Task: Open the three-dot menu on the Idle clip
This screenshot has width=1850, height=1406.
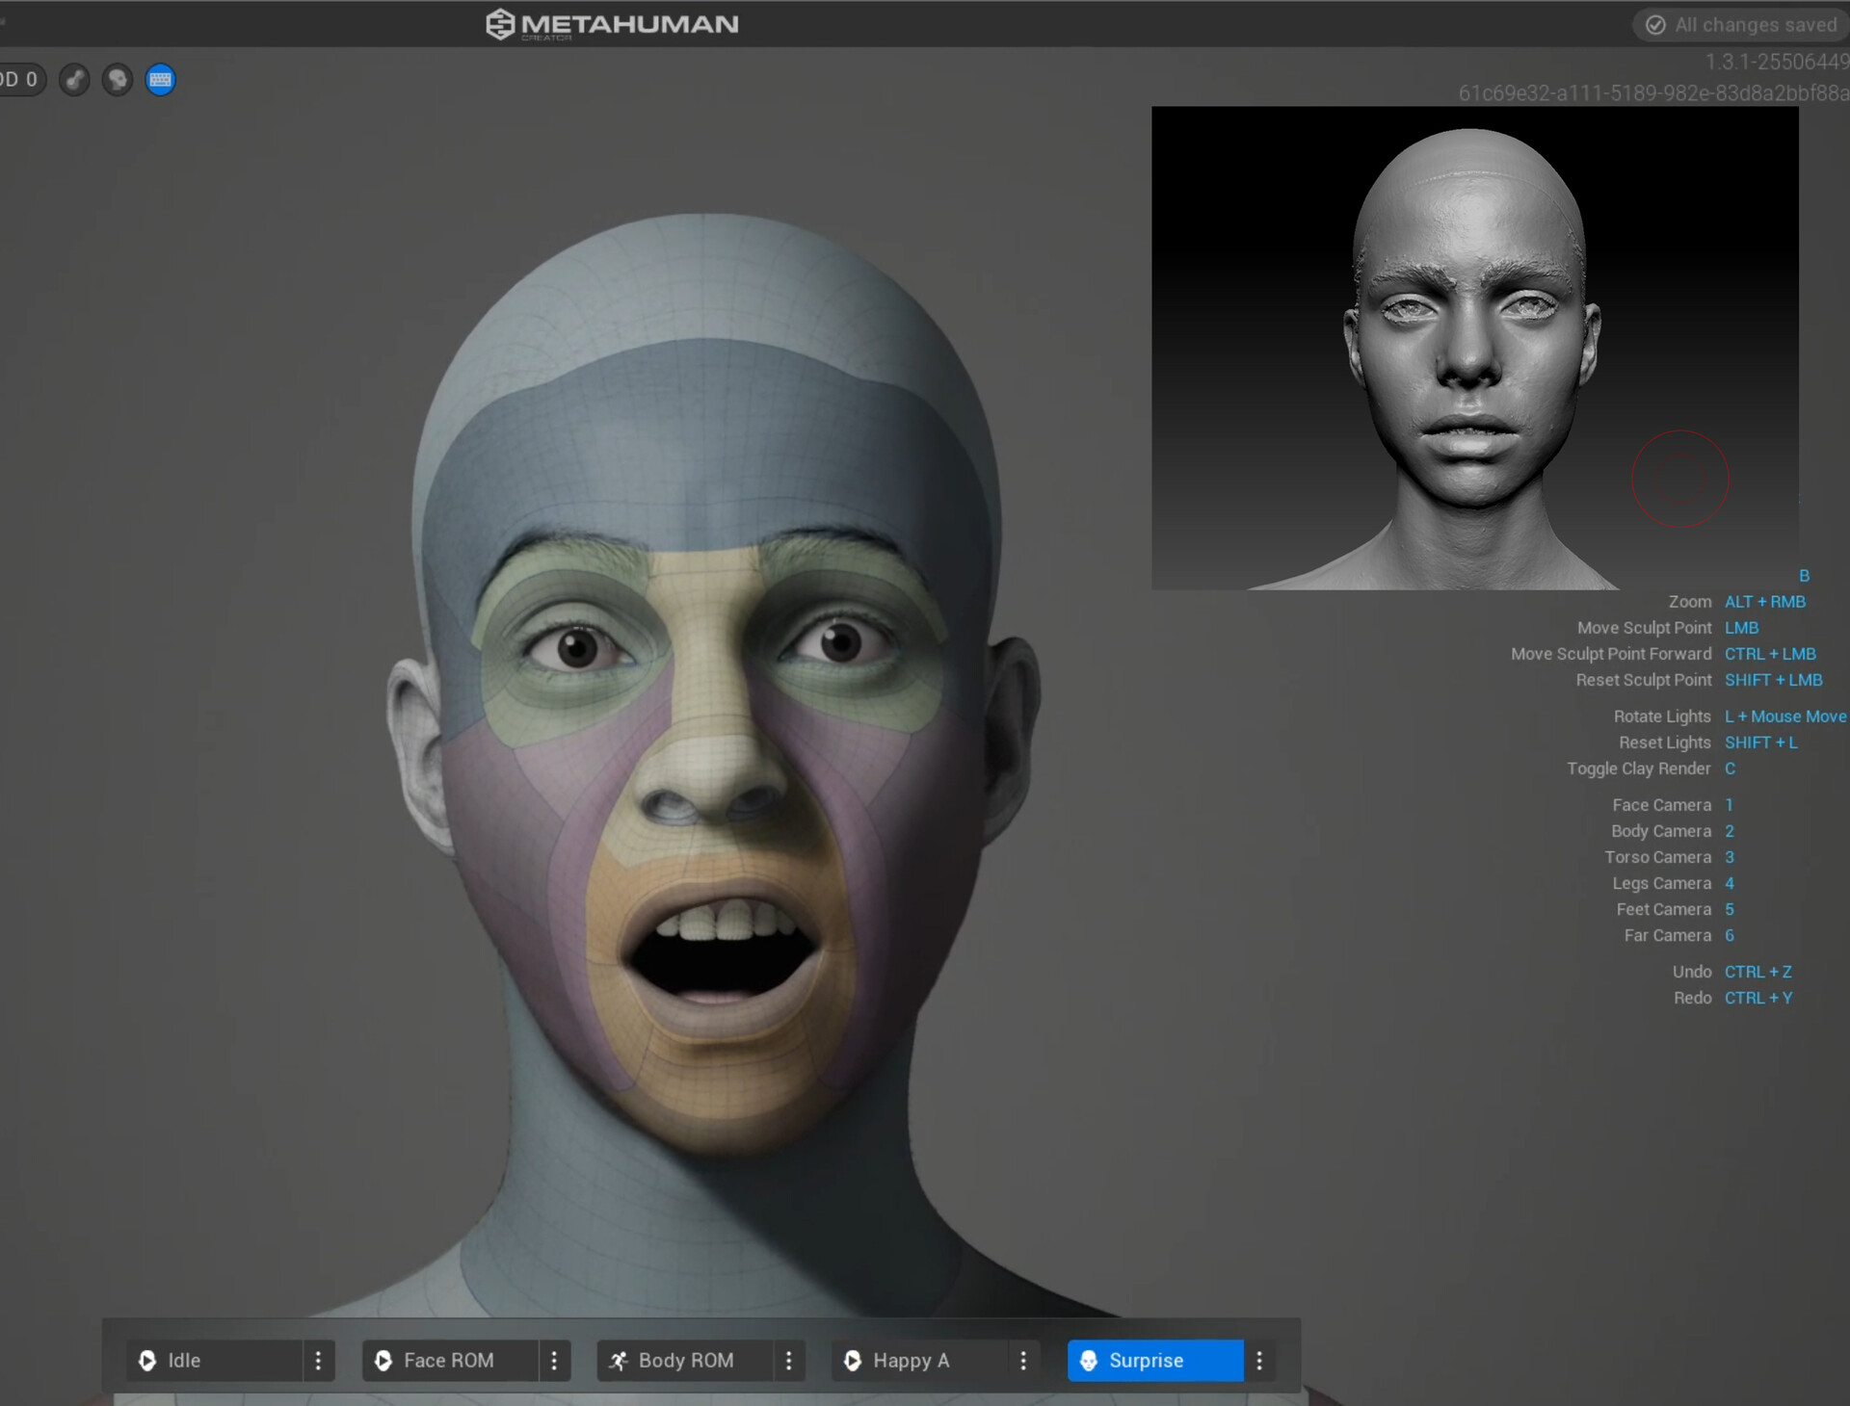Action: click(x=318, y=1361)
